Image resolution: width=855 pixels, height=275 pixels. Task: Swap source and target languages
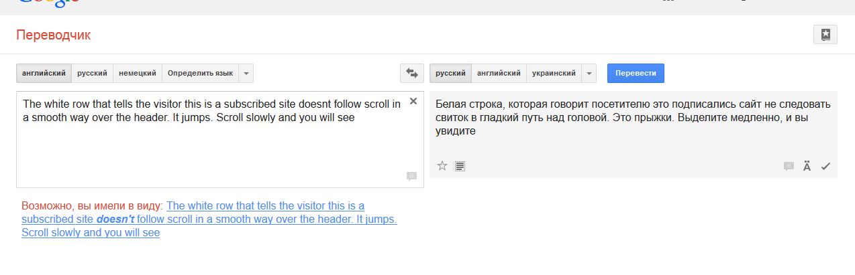[x=412, y=73]
